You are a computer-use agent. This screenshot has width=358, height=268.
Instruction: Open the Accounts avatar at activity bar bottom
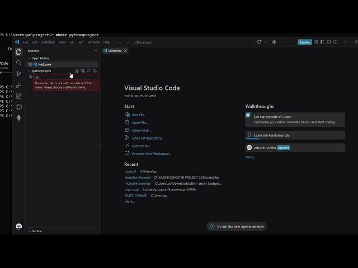click(x=18, y=226)
